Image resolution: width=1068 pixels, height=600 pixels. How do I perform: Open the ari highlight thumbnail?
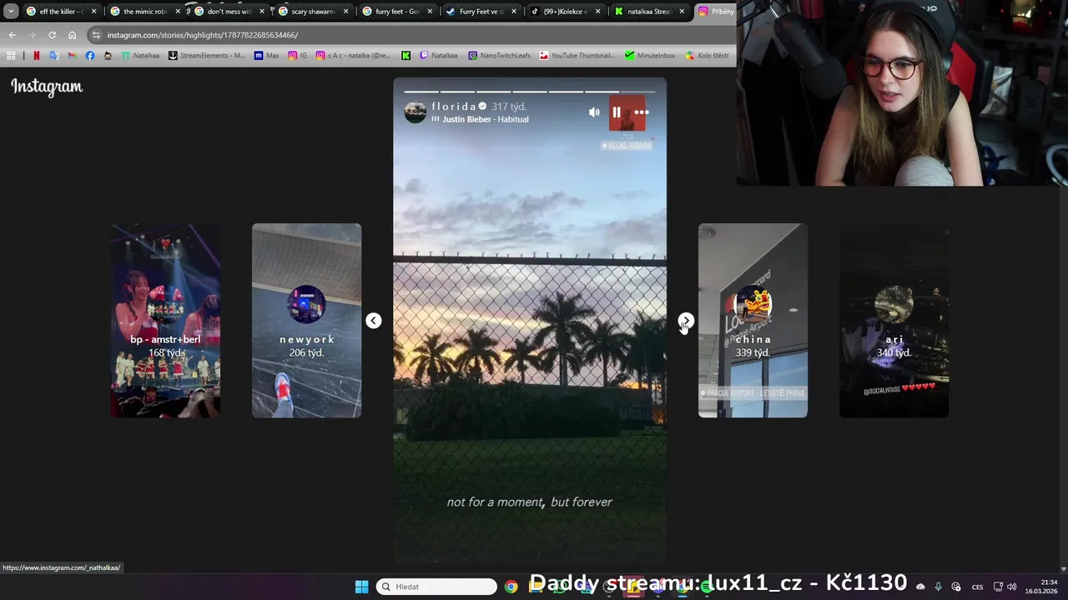click(x=894, y=320)
